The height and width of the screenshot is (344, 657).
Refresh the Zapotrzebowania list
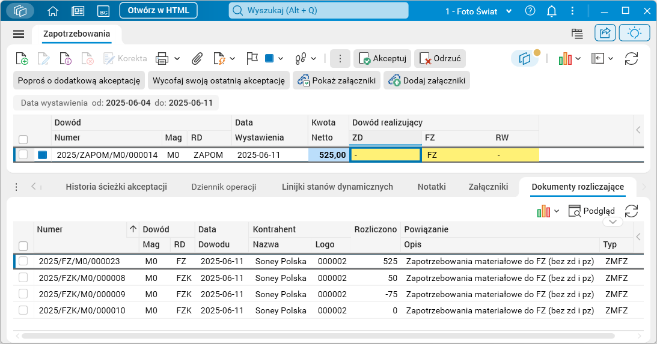click(x=631, y=59)
